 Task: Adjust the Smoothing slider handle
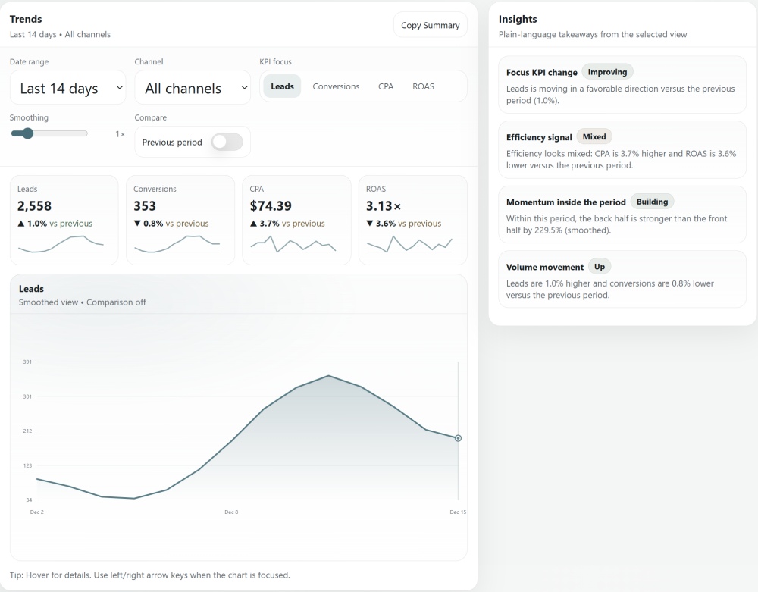click(29, 133)
